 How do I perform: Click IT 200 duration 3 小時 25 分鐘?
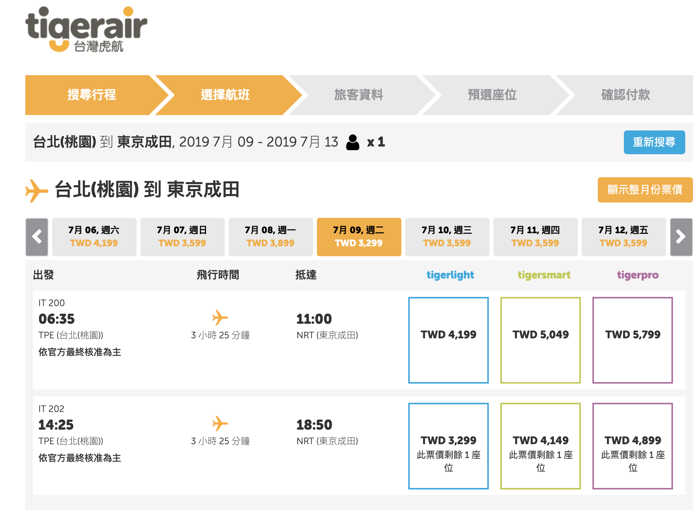pos(220,335)
